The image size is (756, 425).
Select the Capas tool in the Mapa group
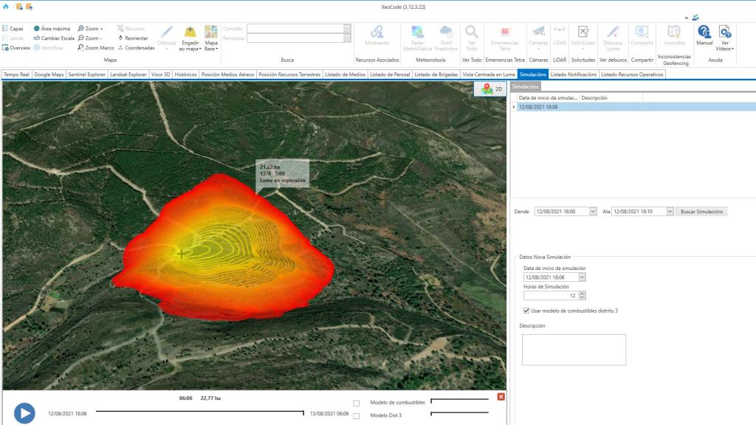(x=15, y=28)
